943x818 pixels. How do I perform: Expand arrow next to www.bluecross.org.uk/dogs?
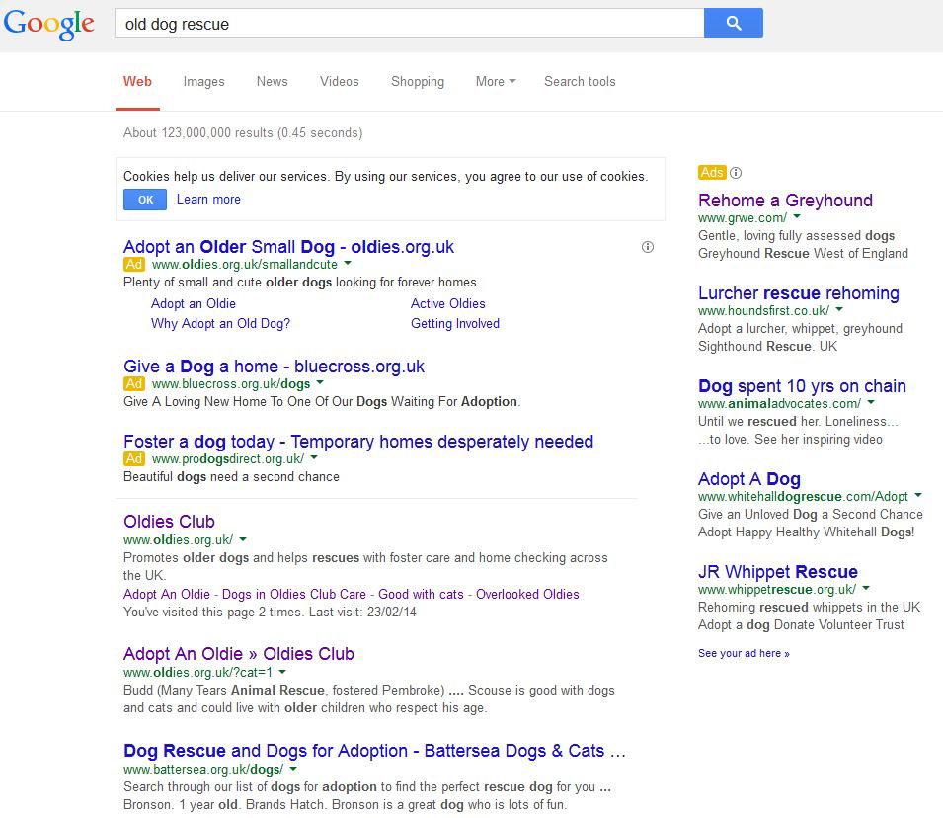tap(320, 382)
